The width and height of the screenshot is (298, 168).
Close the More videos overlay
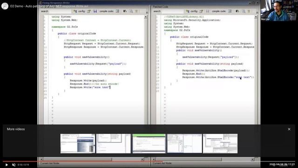click(289, 129)
